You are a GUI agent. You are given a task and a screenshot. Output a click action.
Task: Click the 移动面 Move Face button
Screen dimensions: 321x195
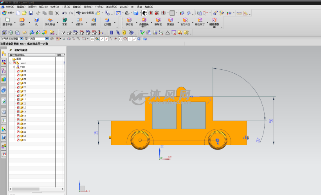[x=129, y=22]
